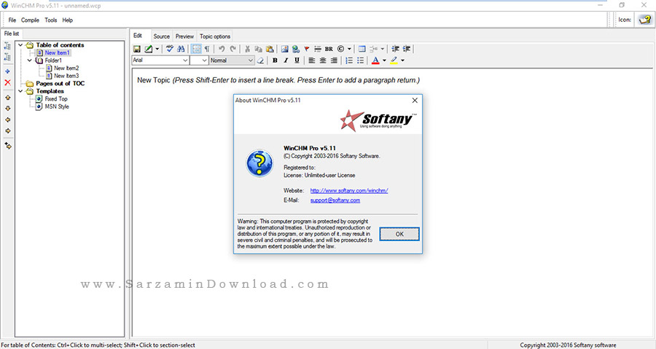This screenshot has width=656, height=349.
Task: Click the Undo arrow icon
Action: pyautogui.click(x=222, y=49)
